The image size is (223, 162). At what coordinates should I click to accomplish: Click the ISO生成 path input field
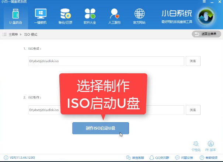106,61
